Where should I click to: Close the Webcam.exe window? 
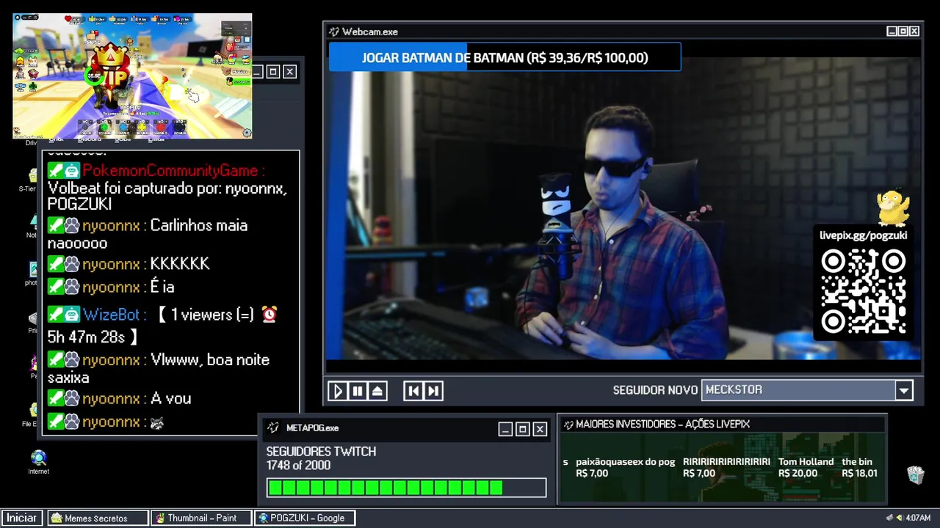(914, 32)
